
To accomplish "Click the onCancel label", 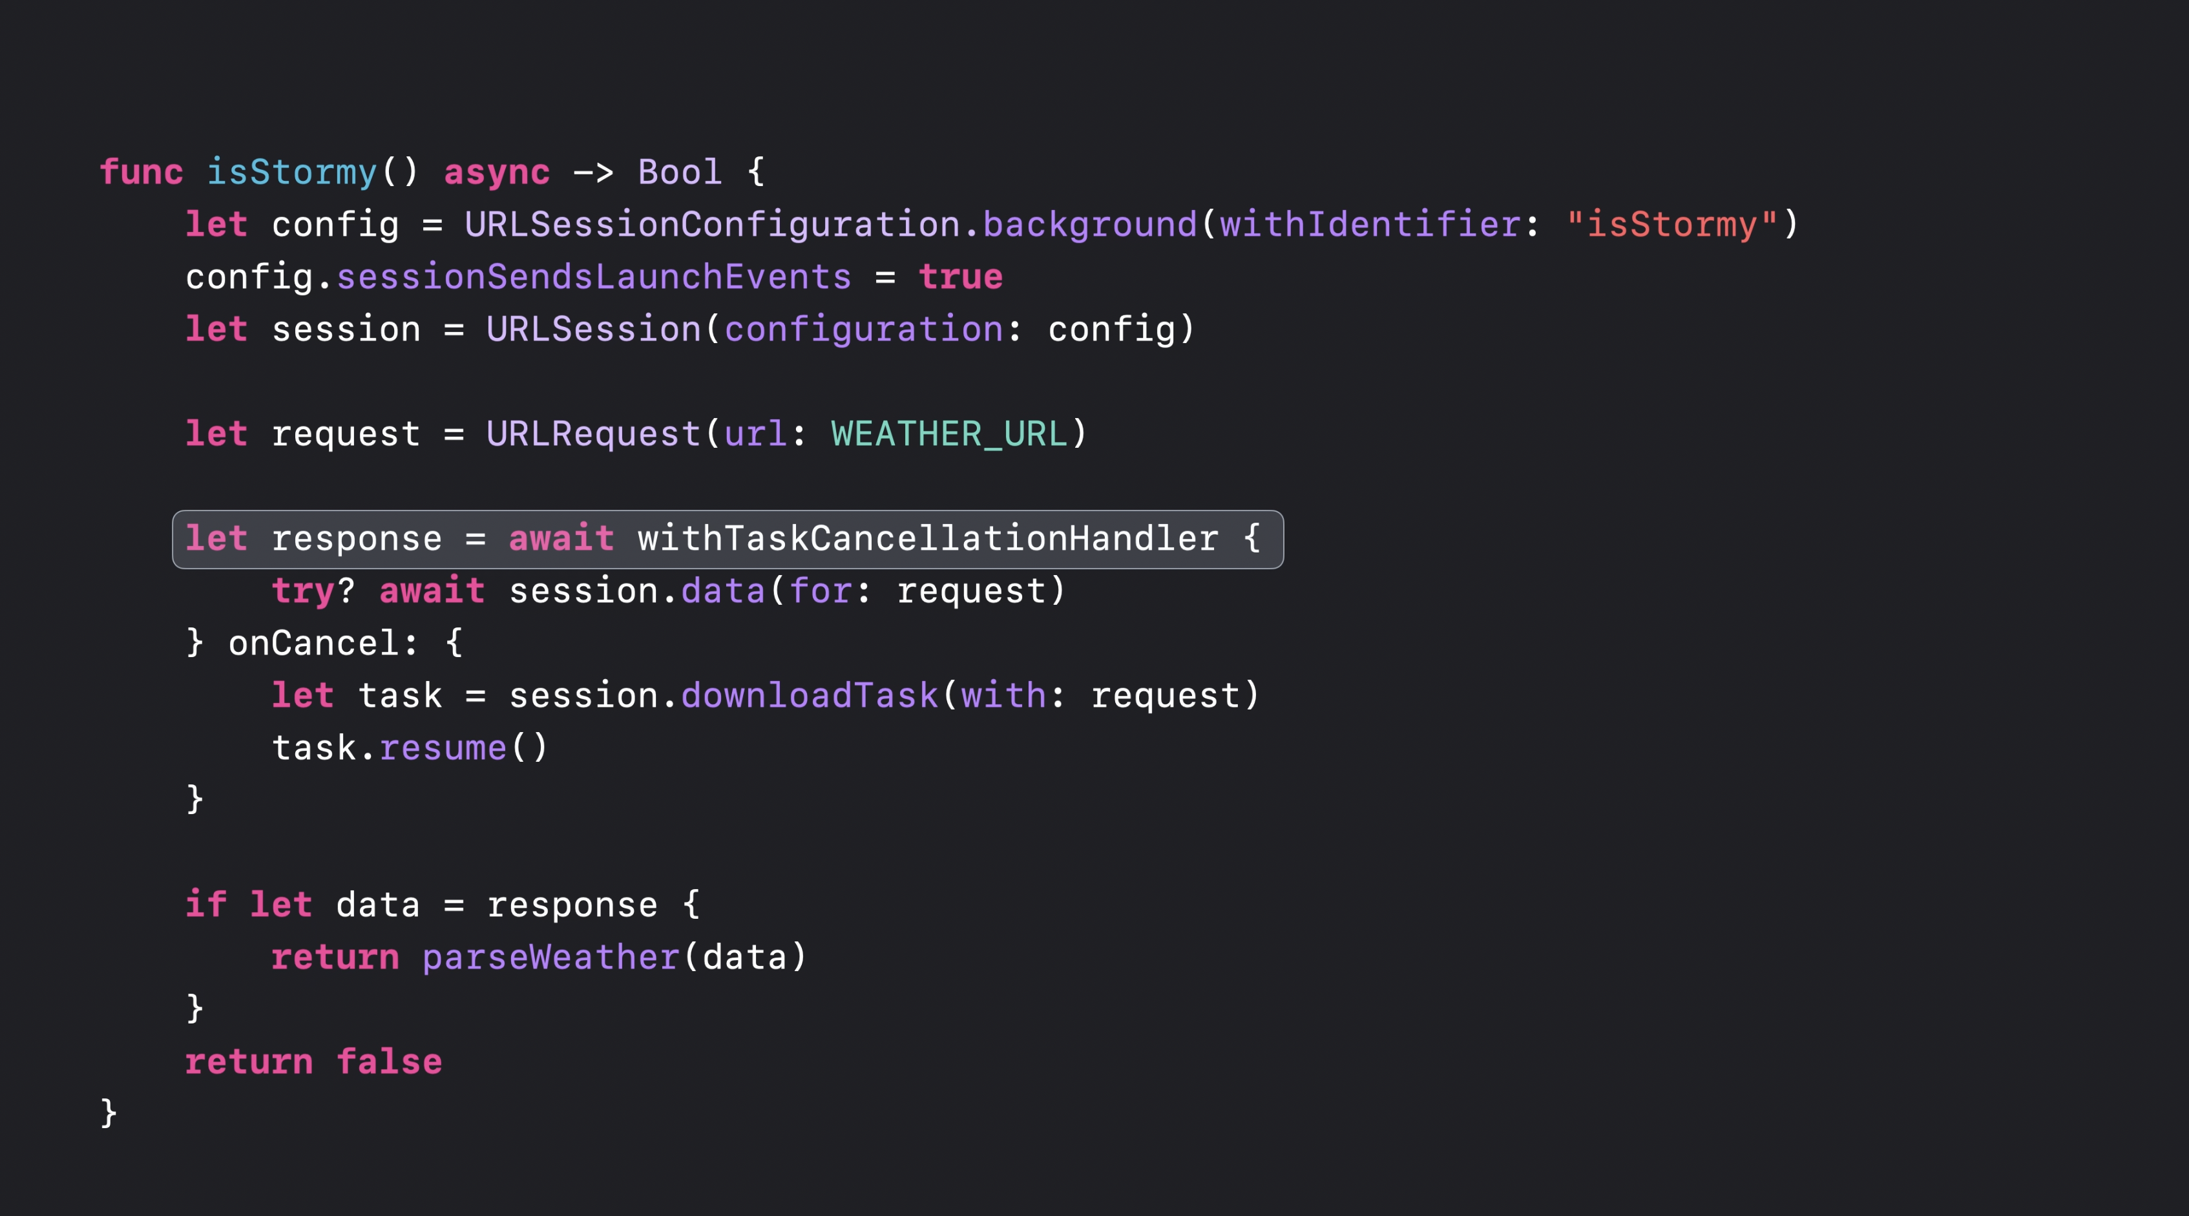I will click(313, 644).
